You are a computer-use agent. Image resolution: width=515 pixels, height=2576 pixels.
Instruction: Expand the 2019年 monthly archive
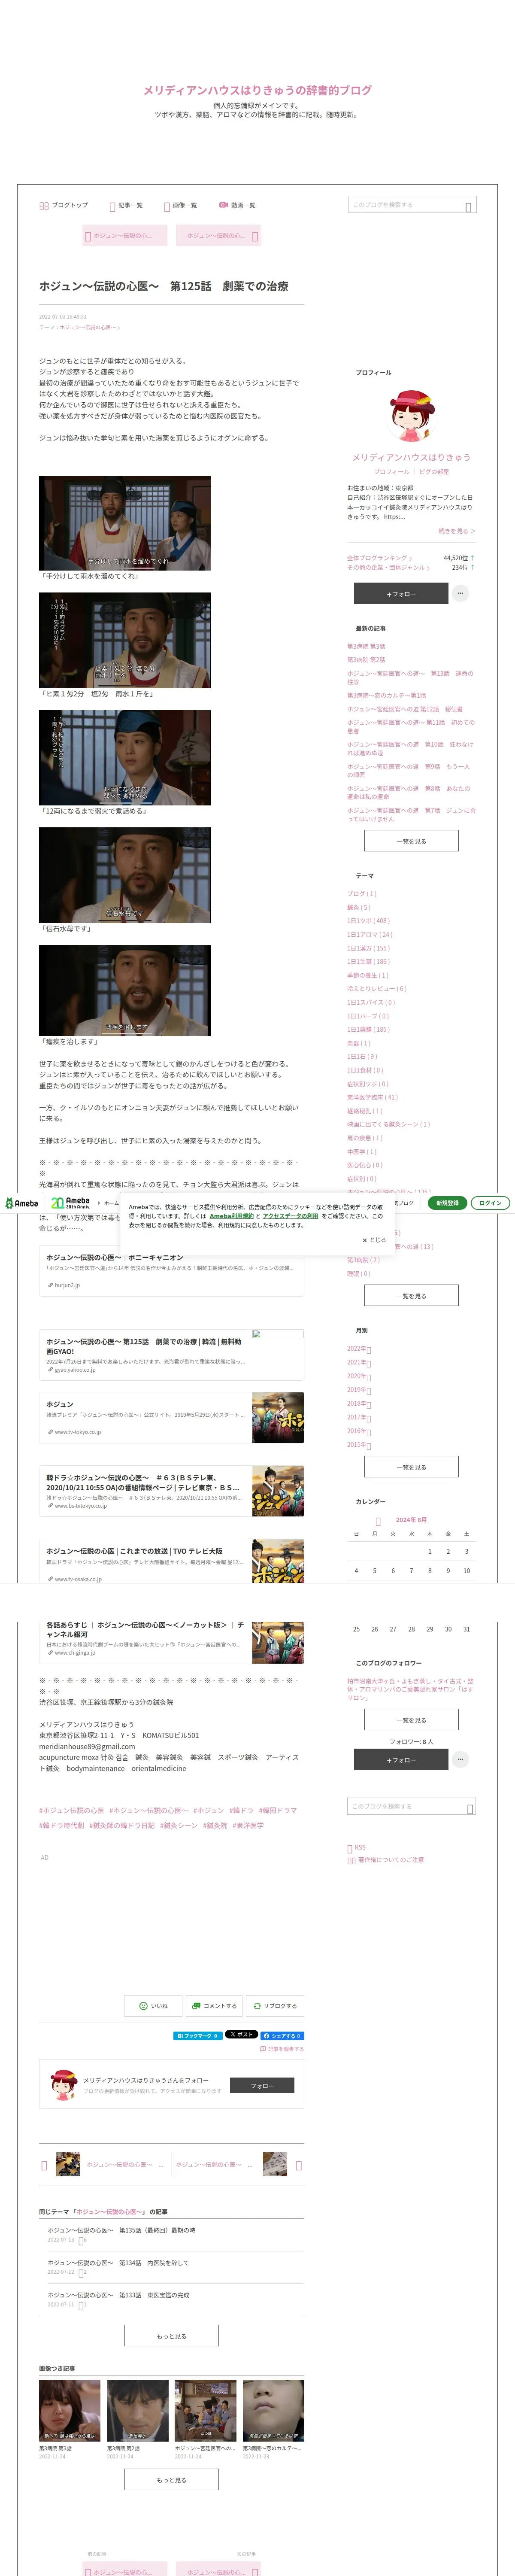click(359, 1390)
